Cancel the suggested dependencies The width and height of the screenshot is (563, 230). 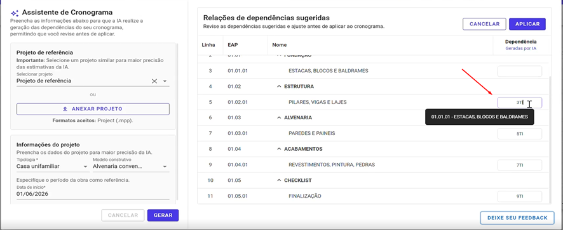pos(484,24)
